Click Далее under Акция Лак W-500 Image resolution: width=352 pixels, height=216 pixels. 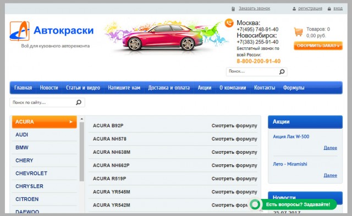click(330, 148)
